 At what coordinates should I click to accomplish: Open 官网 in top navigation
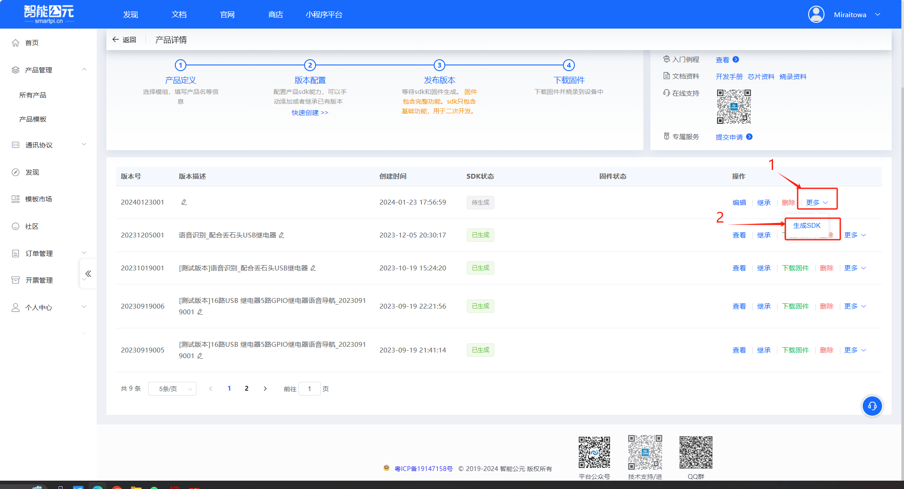point(227,14)
